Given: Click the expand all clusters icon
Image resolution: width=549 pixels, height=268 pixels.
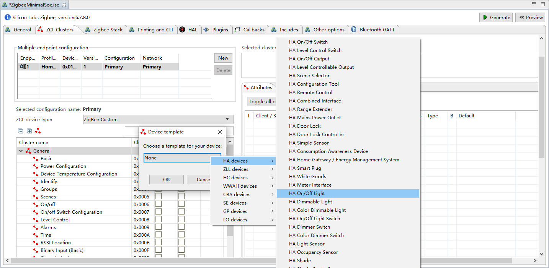Looking at the screenshot, I should click(29, 131).
